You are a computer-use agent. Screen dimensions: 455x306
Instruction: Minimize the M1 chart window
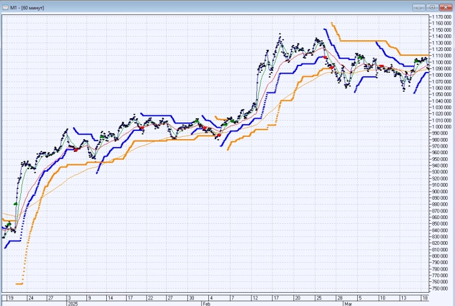click(x=419, y=7)
